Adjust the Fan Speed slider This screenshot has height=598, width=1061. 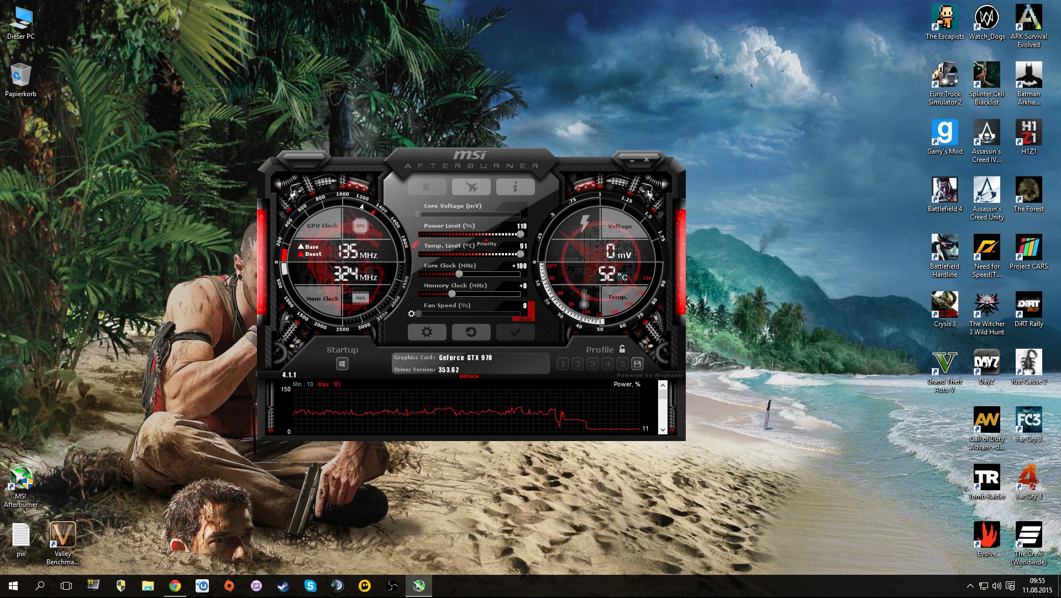pyautogui.click(x=469, y=314)
